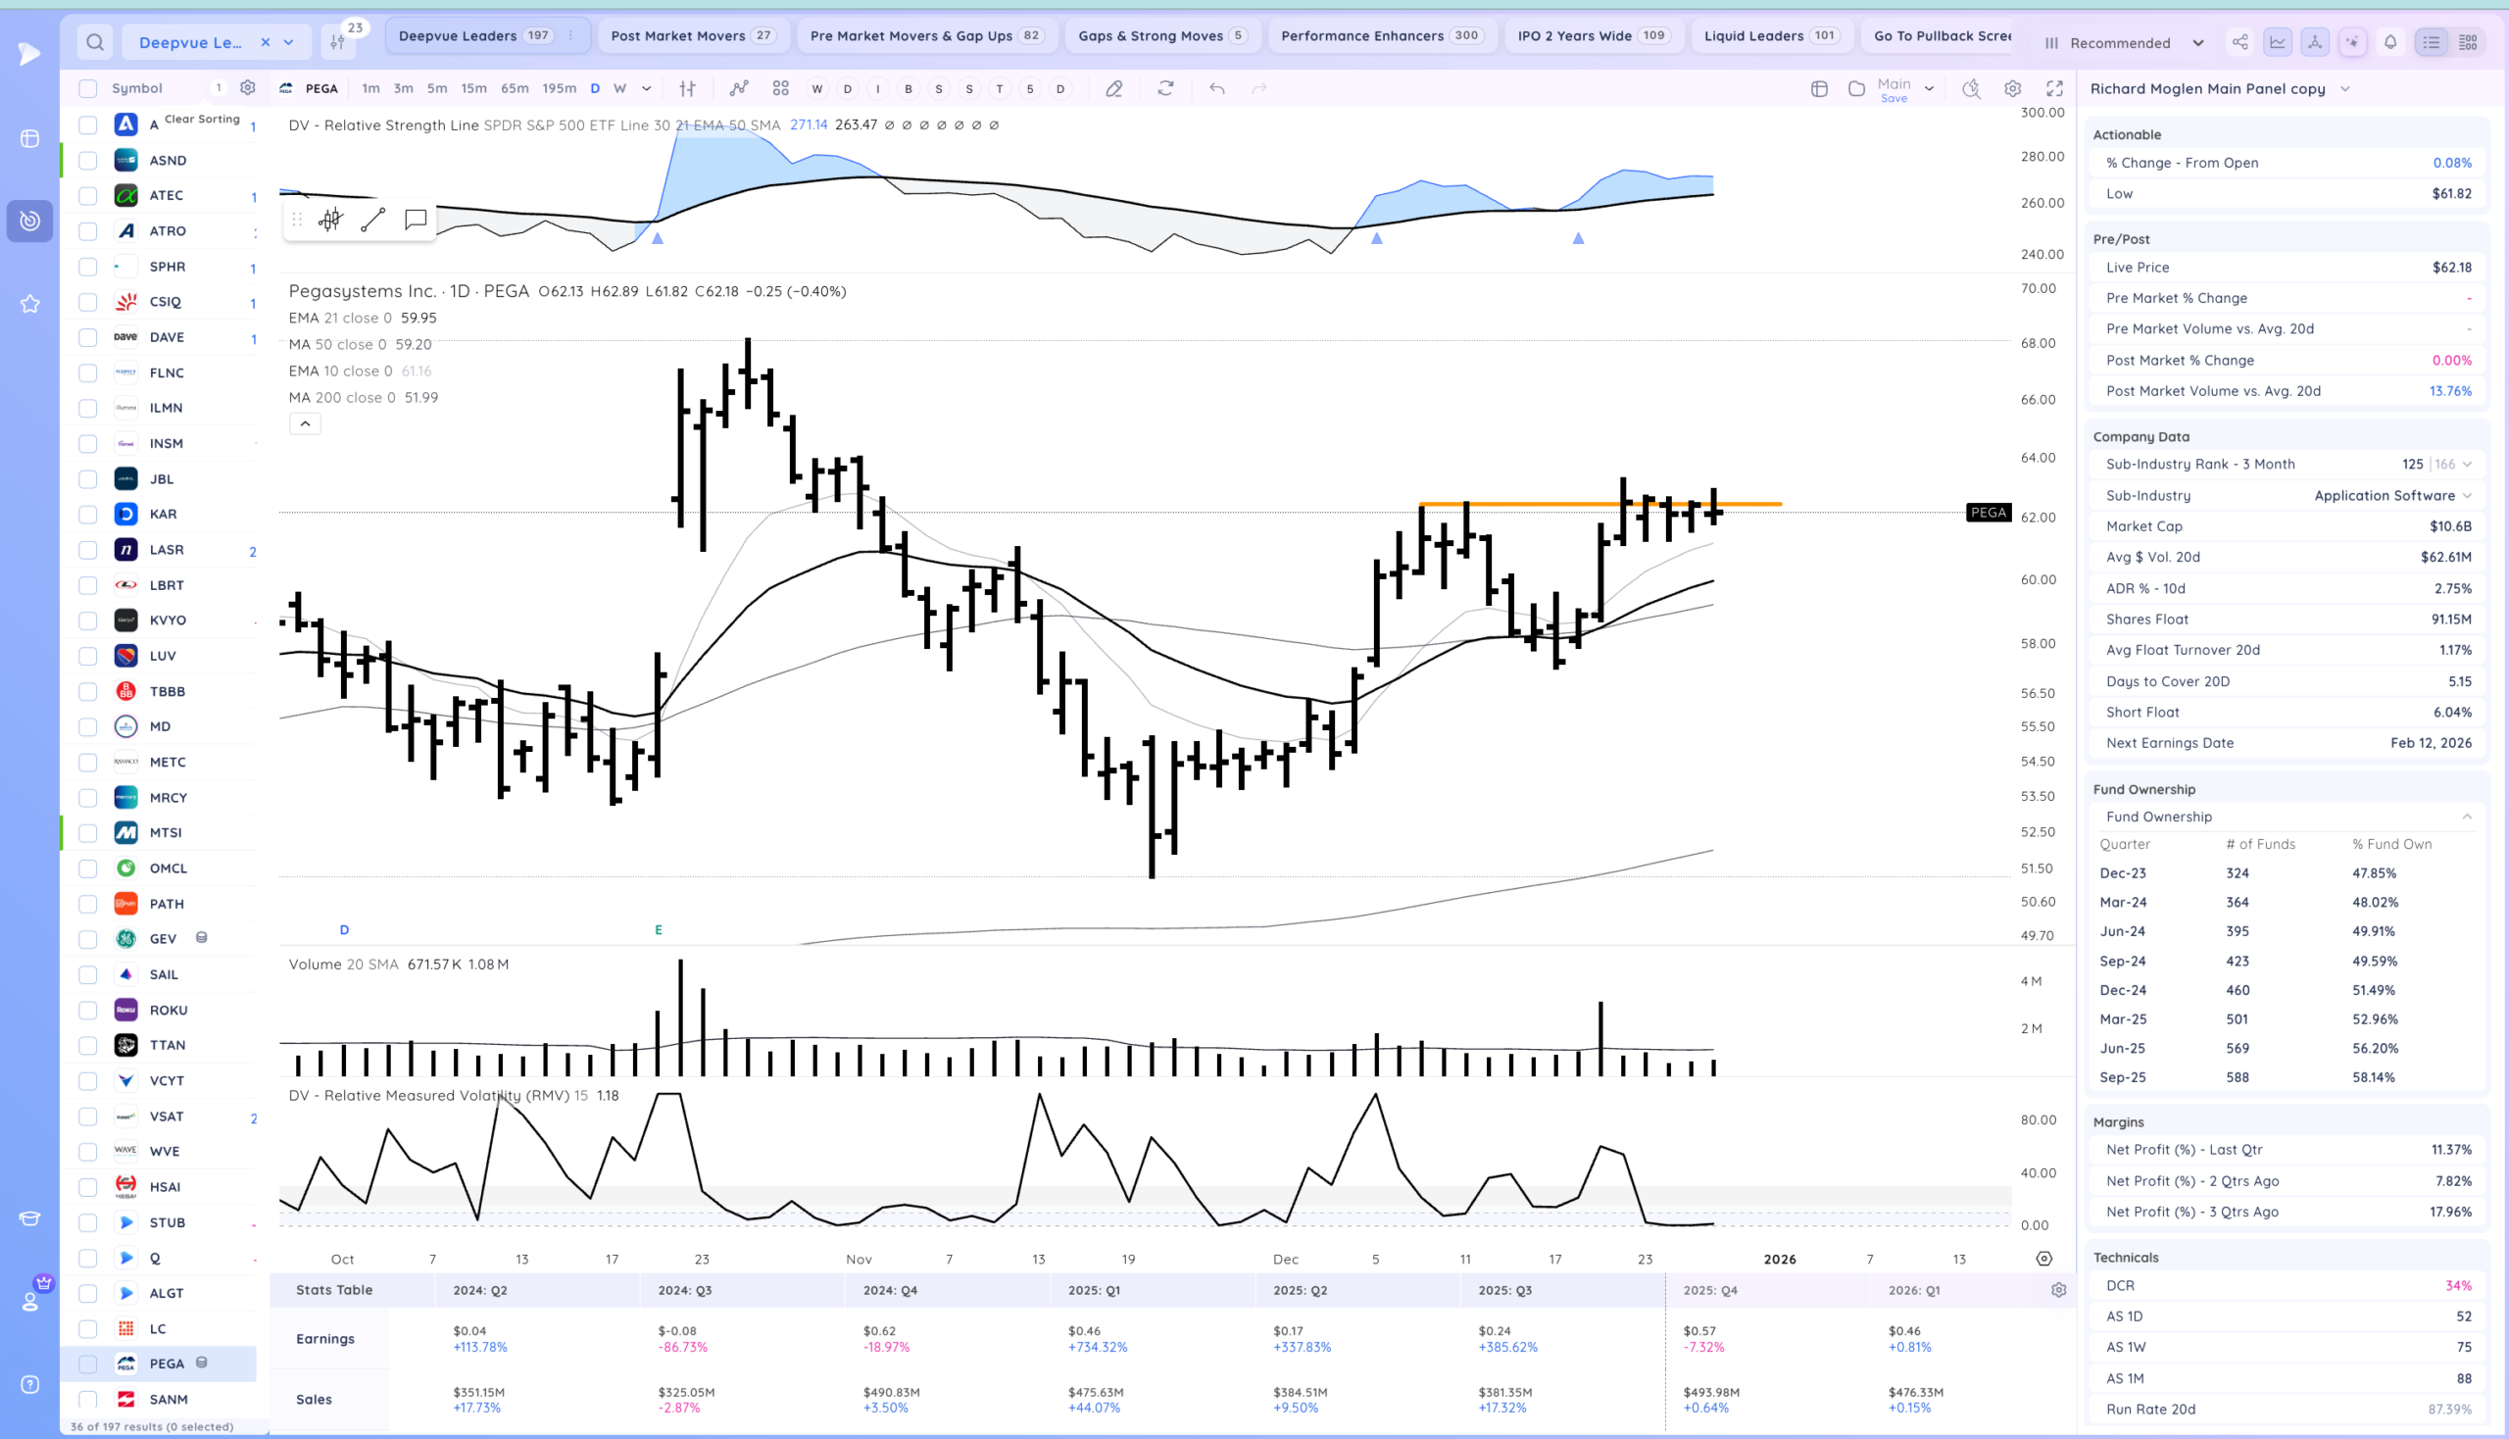Image resolution: width=2509 pixels, height=1439 pixels.
Task: Toggle the select-all Symbol checkbox
Action: (x=88, y=88)
